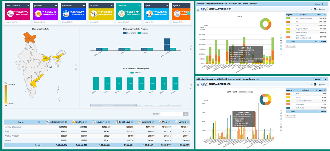Click left handle of the 7 days zoom slider
The image size is (330, 151).
coord(90,105)
